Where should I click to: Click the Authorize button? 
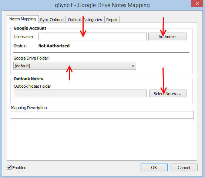coord(167,37)
